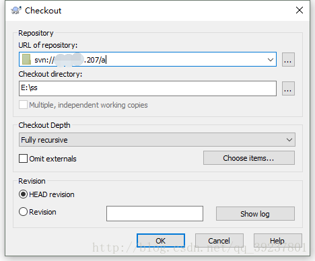This screenshot has width=315, height=261.
Task: Enable the Omit externals checkbox
Action: (24, 159)
